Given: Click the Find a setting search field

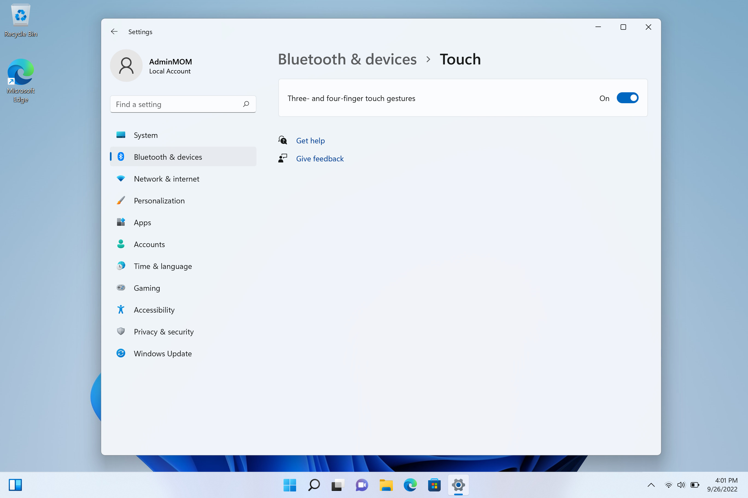Looking at the screenshot, I should (x=183, y=104).
